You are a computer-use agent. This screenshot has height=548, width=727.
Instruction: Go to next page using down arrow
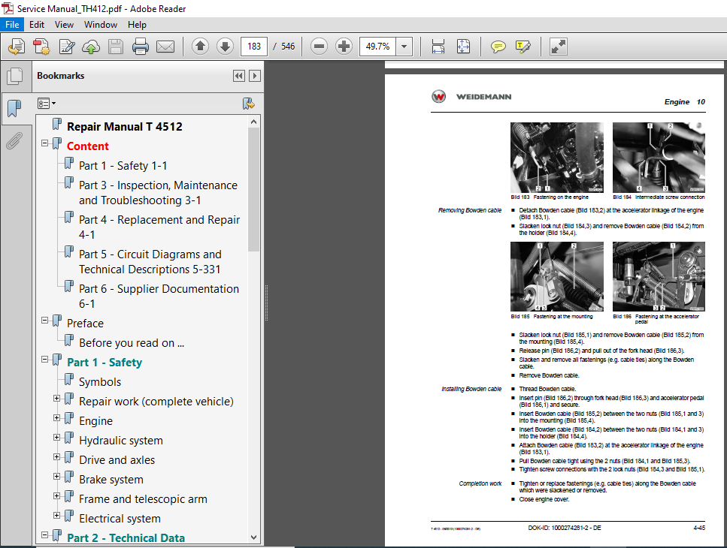pos(225,47)
